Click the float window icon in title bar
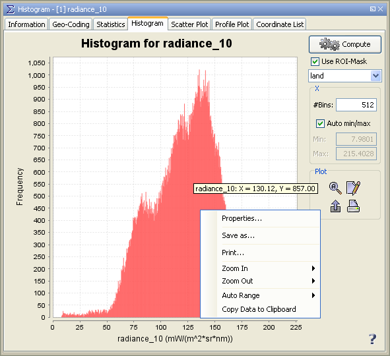The height and width of the screenshot is (356, 390). (x=372, y=9)
